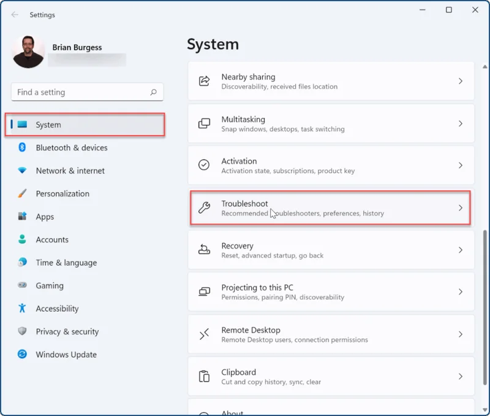Click the Time & language globe icon
Viewport: 490px width, 416px height.
click(22, 262)
